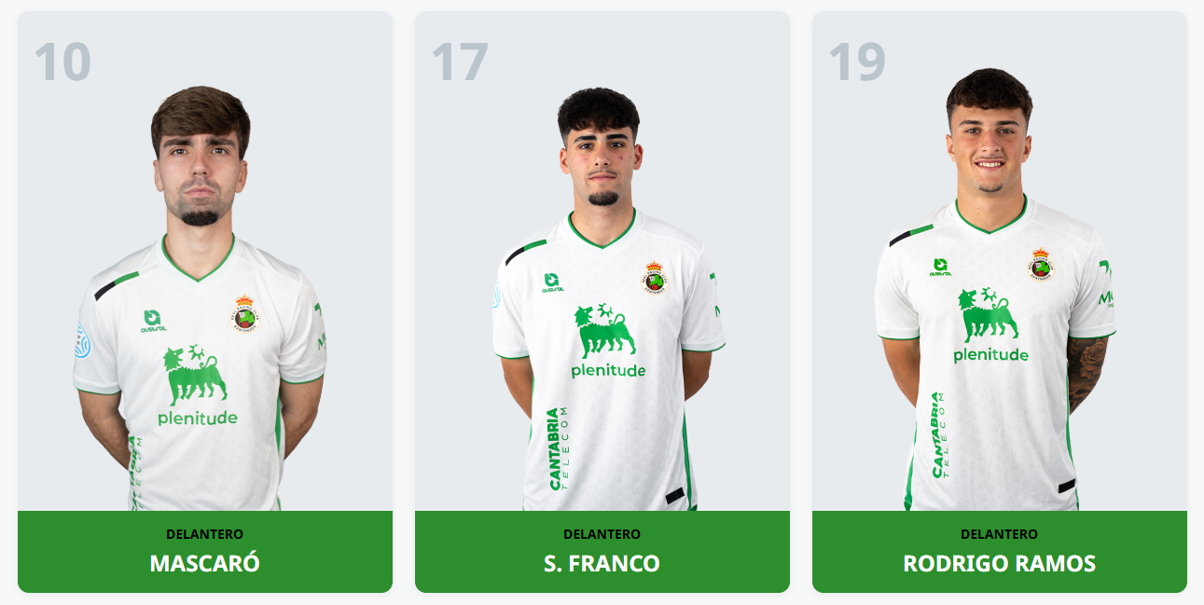
Task: Click the Austral brand logo on Mascaró's shirt
Action: pyautogui.click(x=154, y=321)
